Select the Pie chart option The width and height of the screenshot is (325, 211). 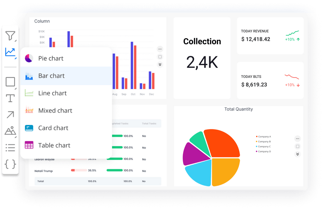click(x=51, y=58)
